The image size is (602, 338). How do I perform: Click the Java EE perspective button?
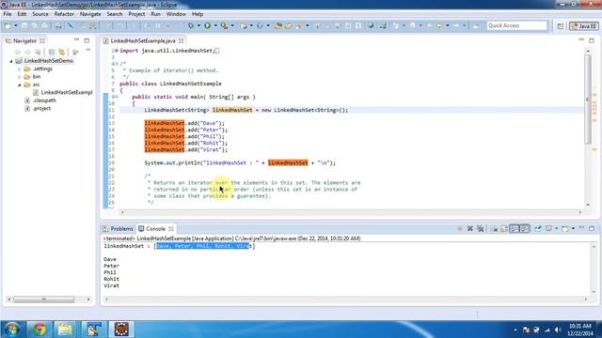583,26
